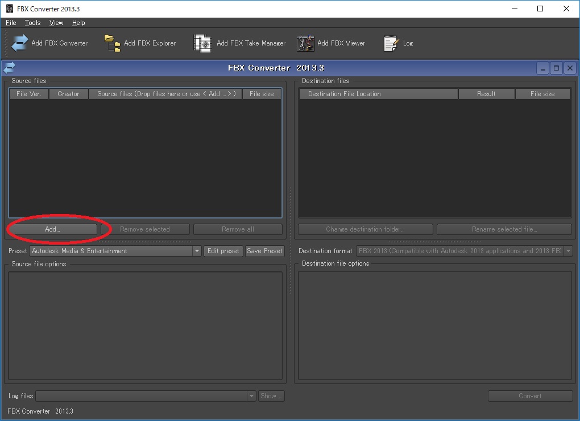Click the Source files column header
Viewport: 580px width, 421px height.
[x=165, y=94]
